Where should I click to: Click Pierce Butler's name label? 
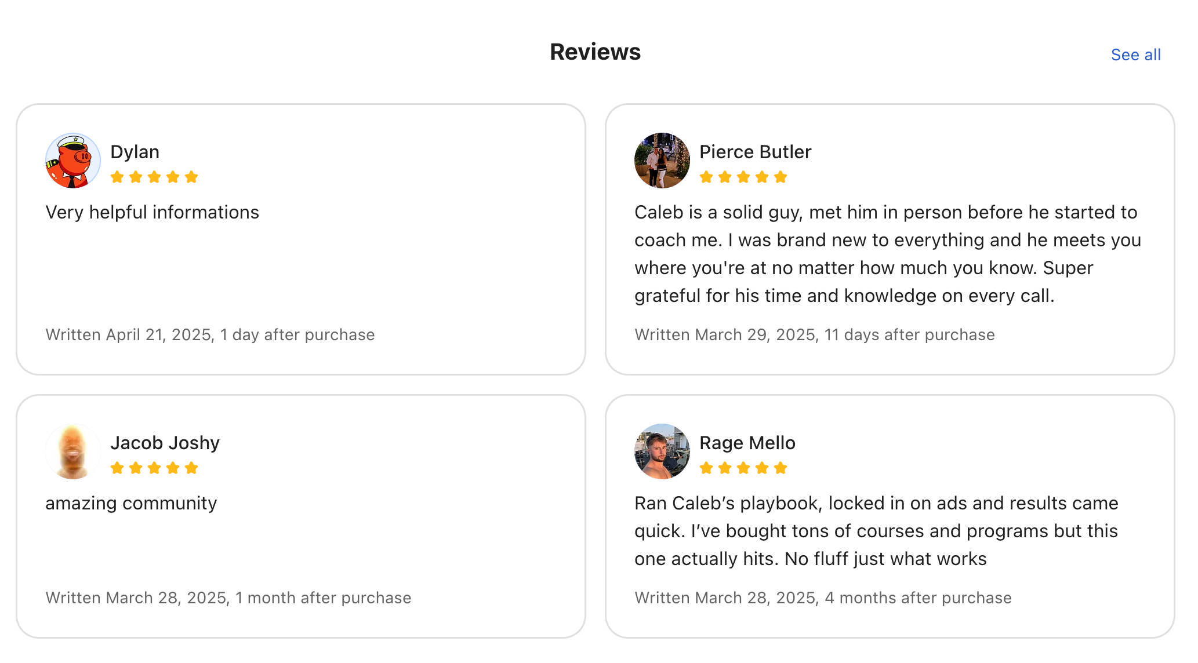tap(755, 151)
